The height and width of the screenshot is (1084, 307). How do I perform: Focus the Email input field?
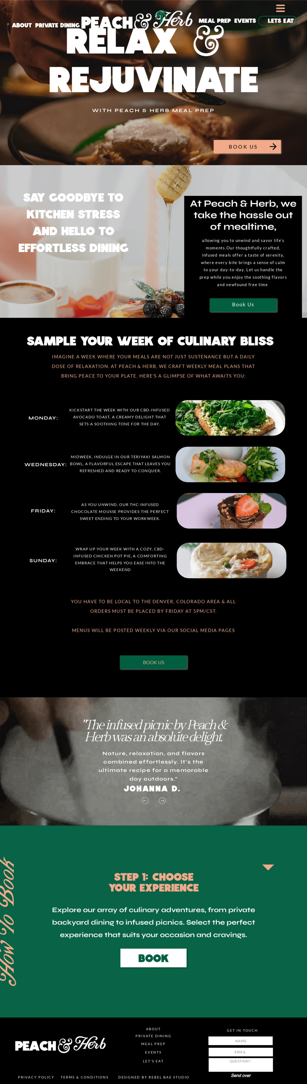click(x=240, y=1052)
